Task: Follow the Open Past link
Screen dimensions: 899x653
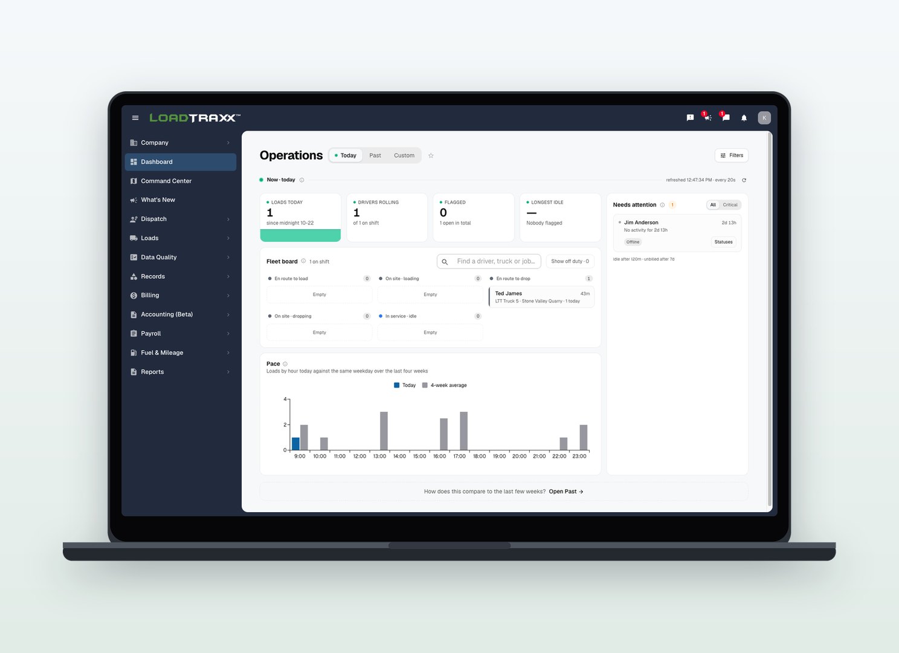Action: pyautogui.click(x=565, y=492)
